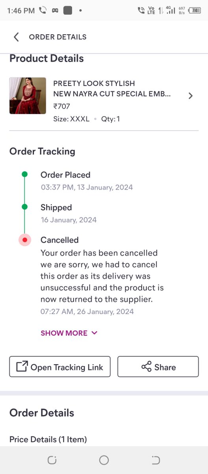Tap the call notification icon near clock
This screenshot has height=474, width=208.
(x=43, y=11)
